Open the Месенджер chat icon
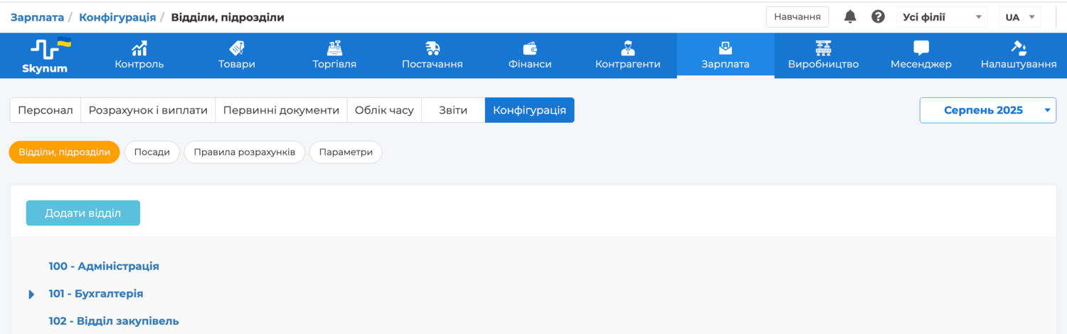The height and width of the screenshot is (334, 1067). click(x=921, y=48)
